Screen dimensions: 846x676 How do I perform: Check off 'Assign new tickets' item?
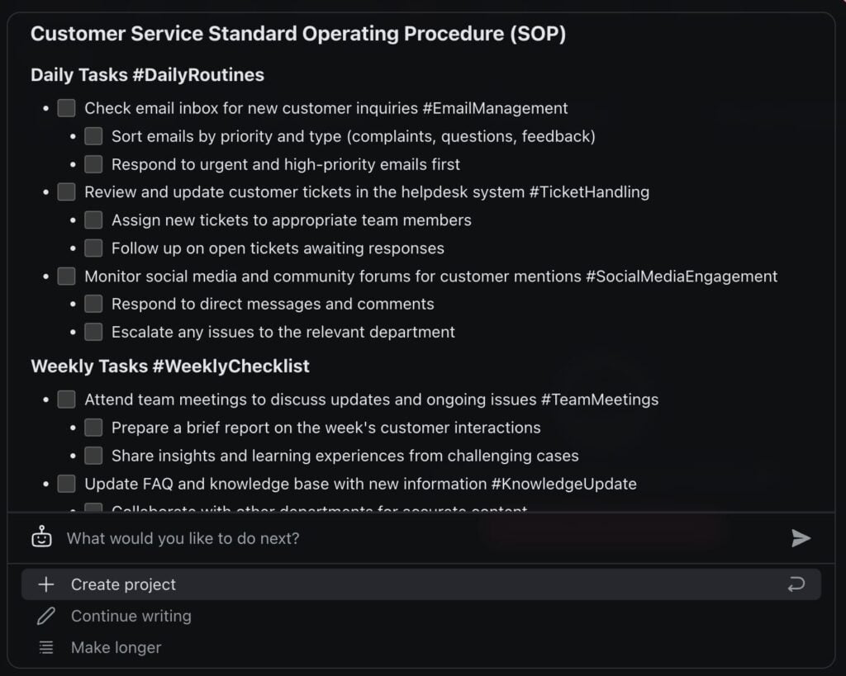tap(93, 220)
